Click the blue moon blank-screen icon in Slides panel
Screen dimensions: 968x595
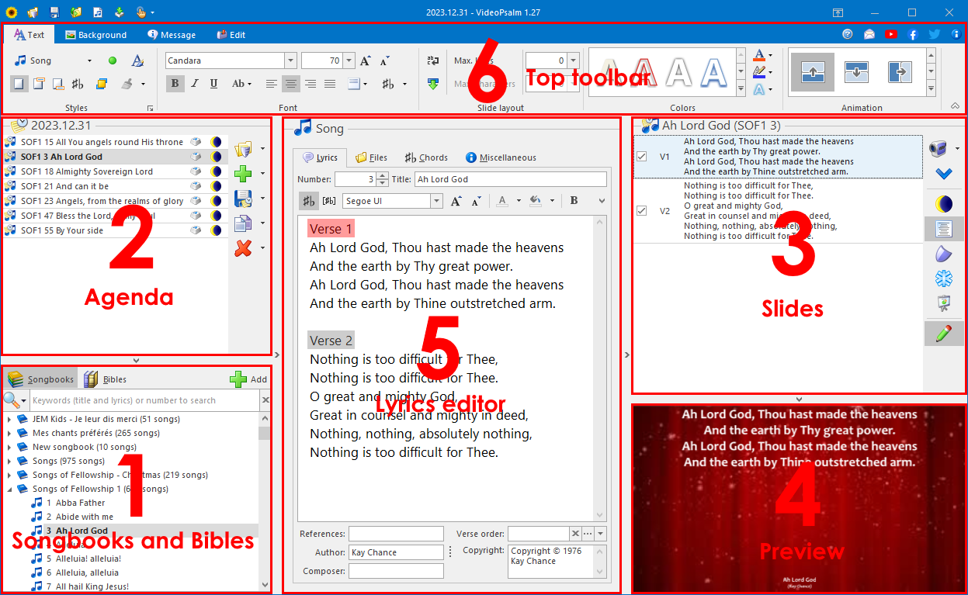[x=944, y=203]
